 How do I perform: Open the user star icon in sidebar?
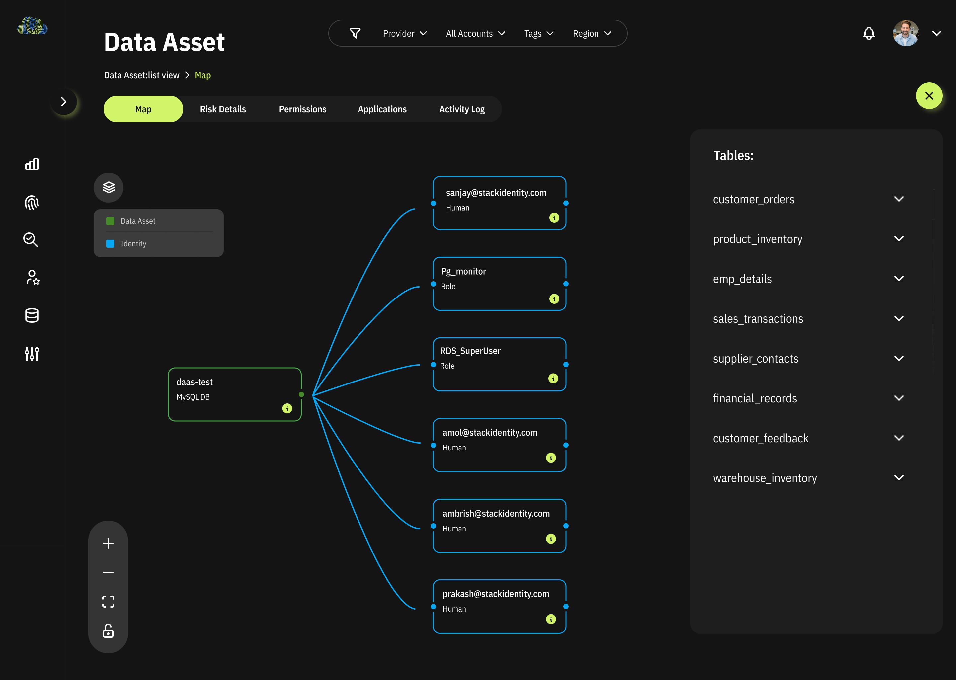pyautogui.click(x=32, y=277)
